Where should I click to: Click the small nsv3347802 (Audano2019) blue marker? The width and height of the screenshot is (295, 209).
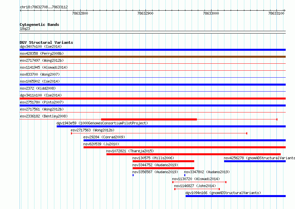[185, 175]
